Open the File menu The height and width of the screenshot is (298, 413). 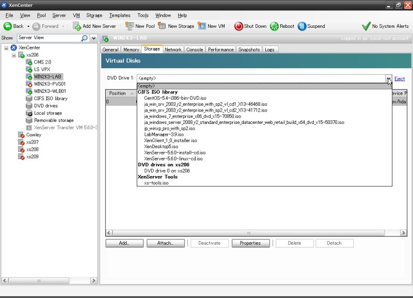pyautogui.click(x=9, y=15)
